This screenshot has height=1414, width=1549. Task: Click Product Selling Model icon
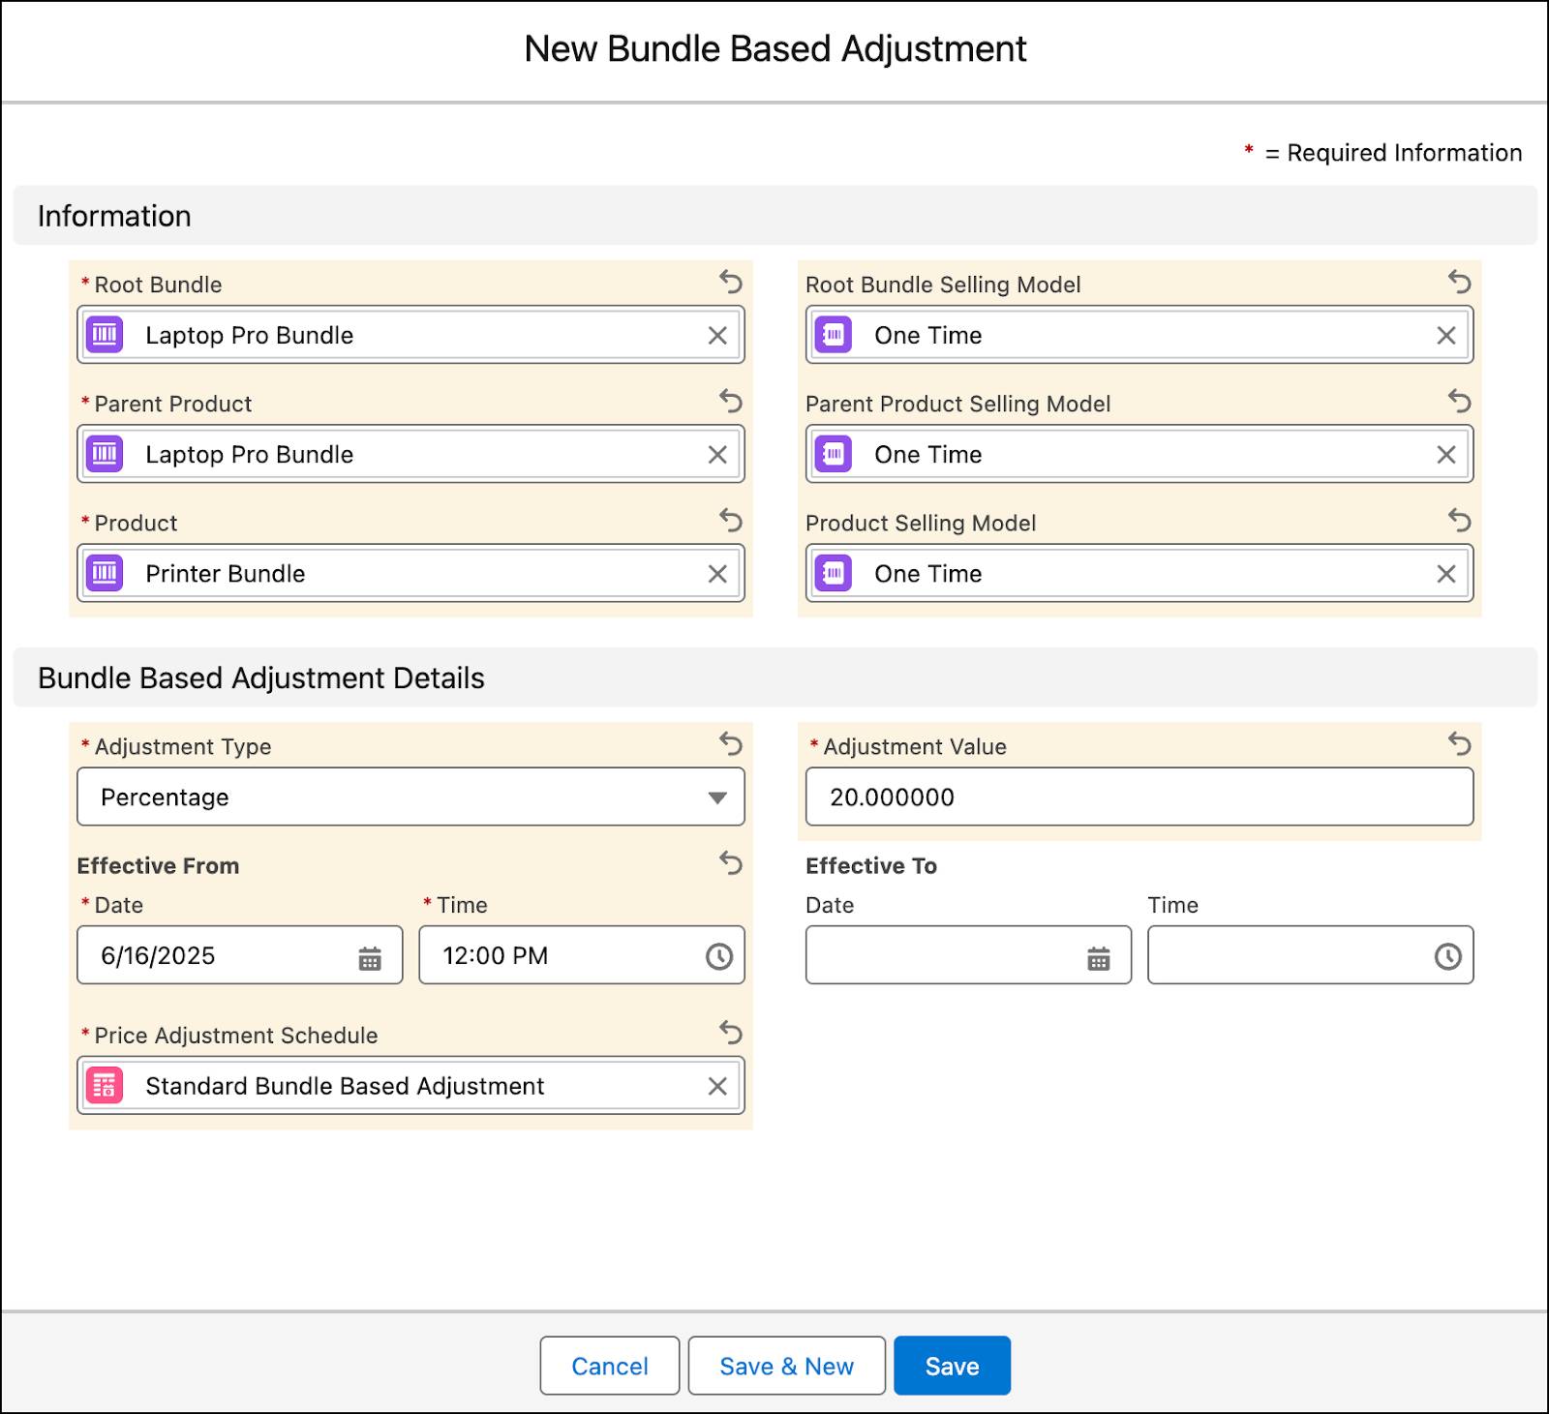click(834, 573)
